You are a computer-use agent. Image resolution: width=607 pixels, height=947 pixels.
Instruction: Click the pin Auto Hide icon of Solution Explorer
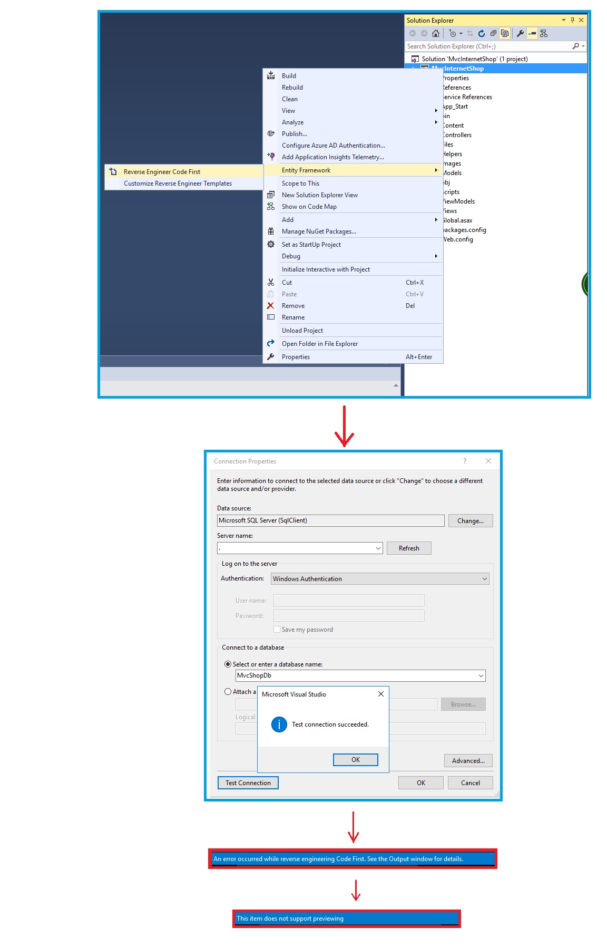point(572,20)
